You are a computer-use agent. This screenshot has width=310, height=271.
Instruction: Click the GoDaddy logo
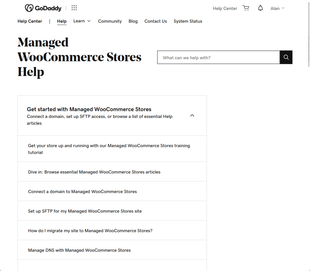point(43,8)
